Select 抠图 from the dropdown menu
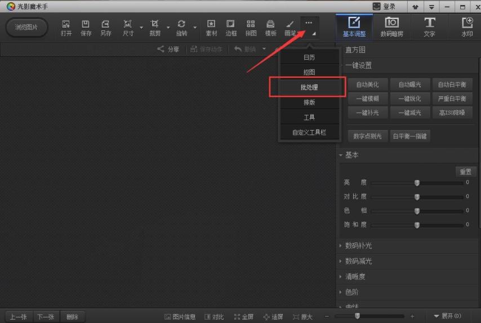The width and height of the screenshot is (481, 323). (309, 73)
